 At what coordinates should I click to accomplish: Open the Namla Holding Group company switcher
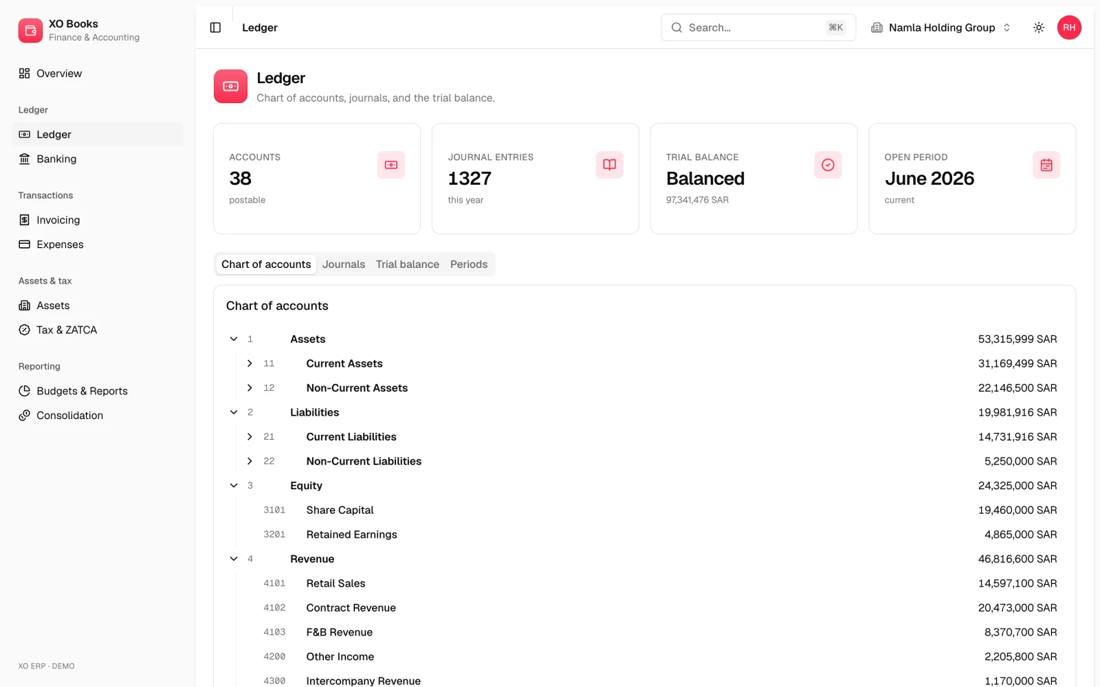[940, 27]
